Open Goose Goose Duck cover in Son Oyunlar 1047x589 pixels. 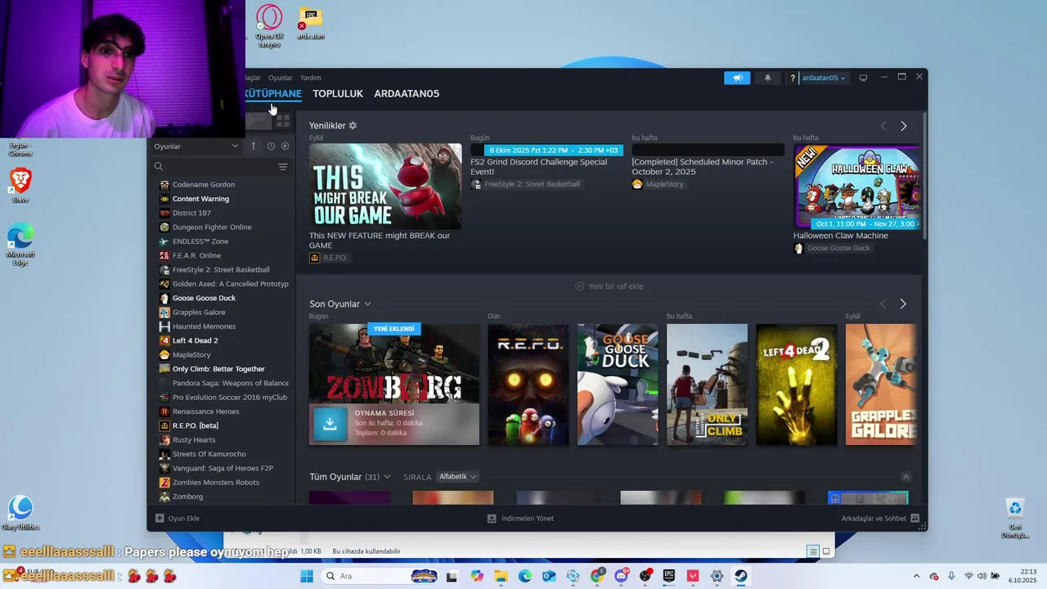click(x=618, y=384)
